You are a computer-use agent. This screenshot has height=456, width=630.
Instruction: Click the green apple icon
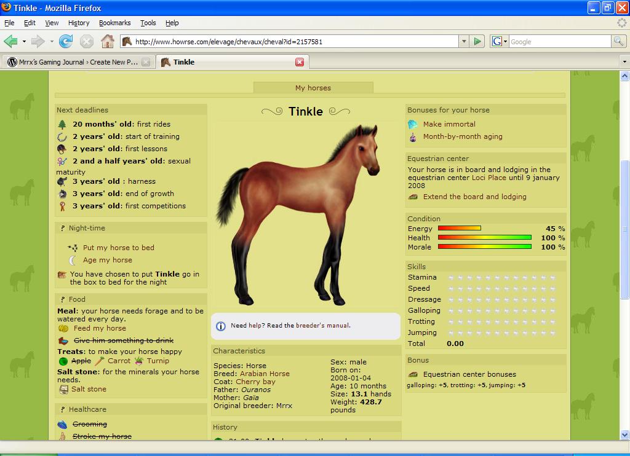pos(63,361)
